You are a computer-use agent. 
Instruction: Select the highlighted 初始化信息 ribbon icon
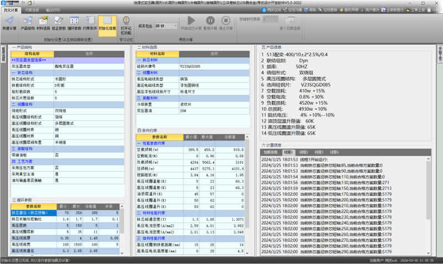click(107, 25)
